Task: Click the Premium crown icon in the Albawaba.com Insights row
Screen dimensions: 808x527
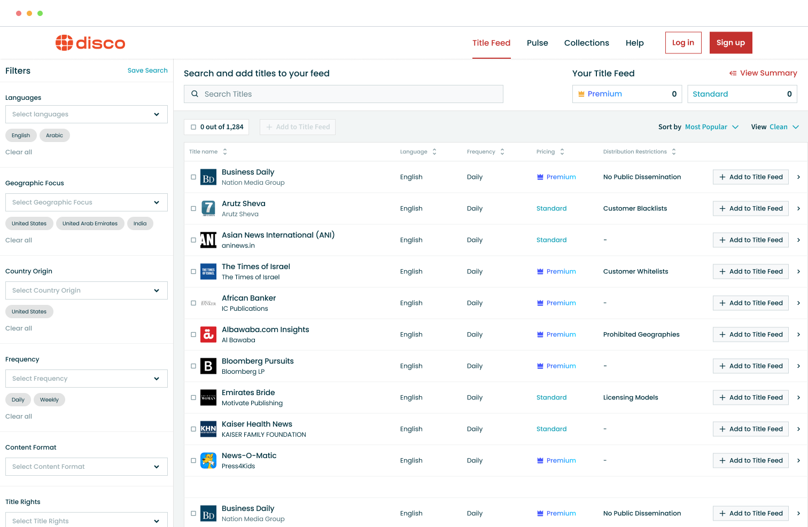Action: point(540,335)
